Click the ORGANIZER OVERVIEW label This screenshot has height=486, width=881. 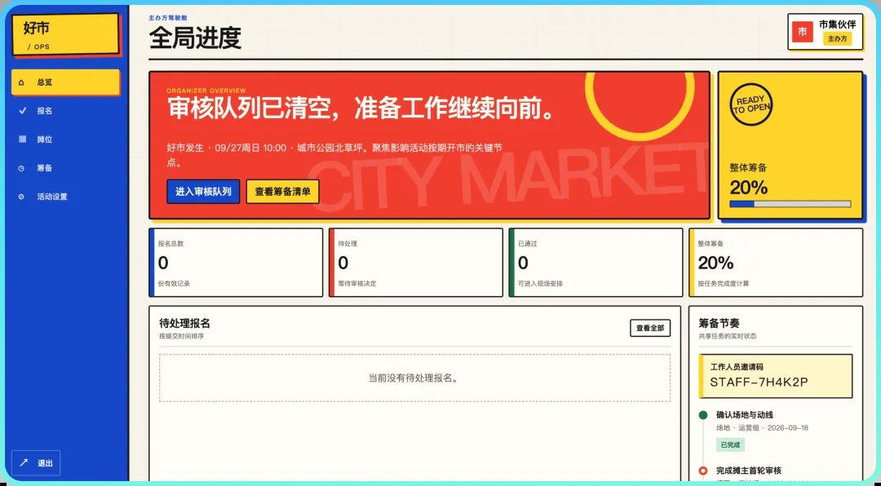[206, 91]
